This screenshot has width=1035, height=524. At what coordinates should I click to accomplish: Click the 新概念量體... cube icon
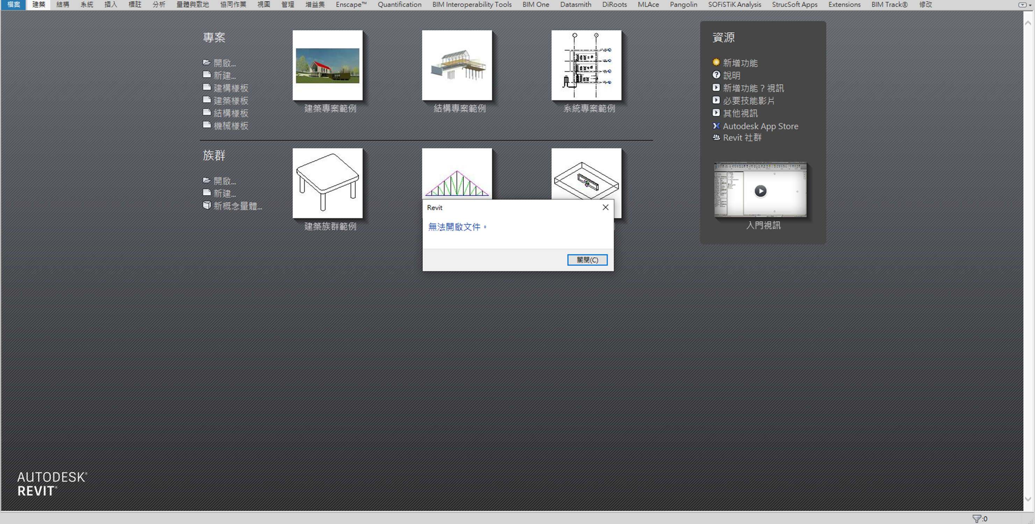coord(207,205)
